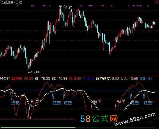
Task: Click the blue 牛 indicator label
Action: coord(84,79)
